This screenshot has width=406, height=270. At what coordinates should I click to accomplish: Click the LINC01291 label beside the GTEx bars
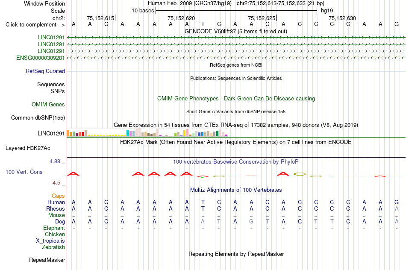[x=51, y=134]
